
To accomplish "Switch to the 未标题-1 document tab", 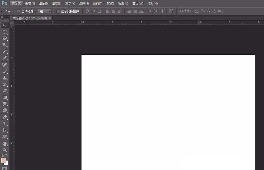I will [x=30, y=18].
